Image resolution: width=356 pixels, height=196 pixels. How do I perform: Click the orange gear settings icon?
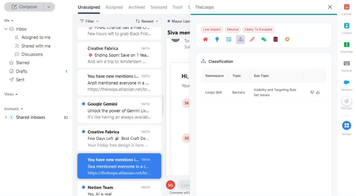287,39
